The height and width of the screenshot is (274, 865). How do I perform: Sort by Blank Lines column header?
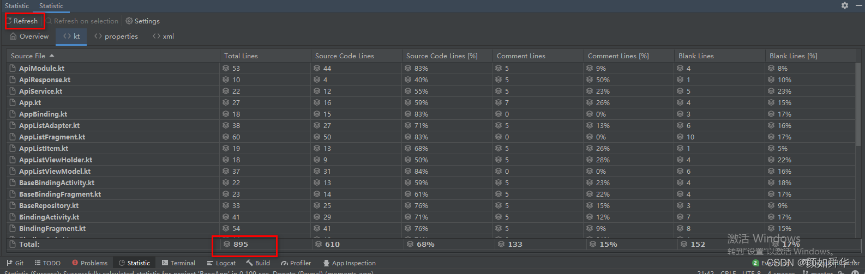pyautogui.click(x=720, y=56)
